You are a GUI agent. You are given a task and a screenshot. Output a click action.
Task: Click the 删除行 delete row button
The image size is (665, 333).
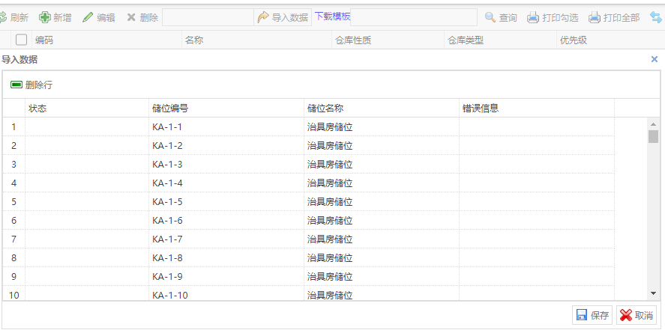click(31, 85)
